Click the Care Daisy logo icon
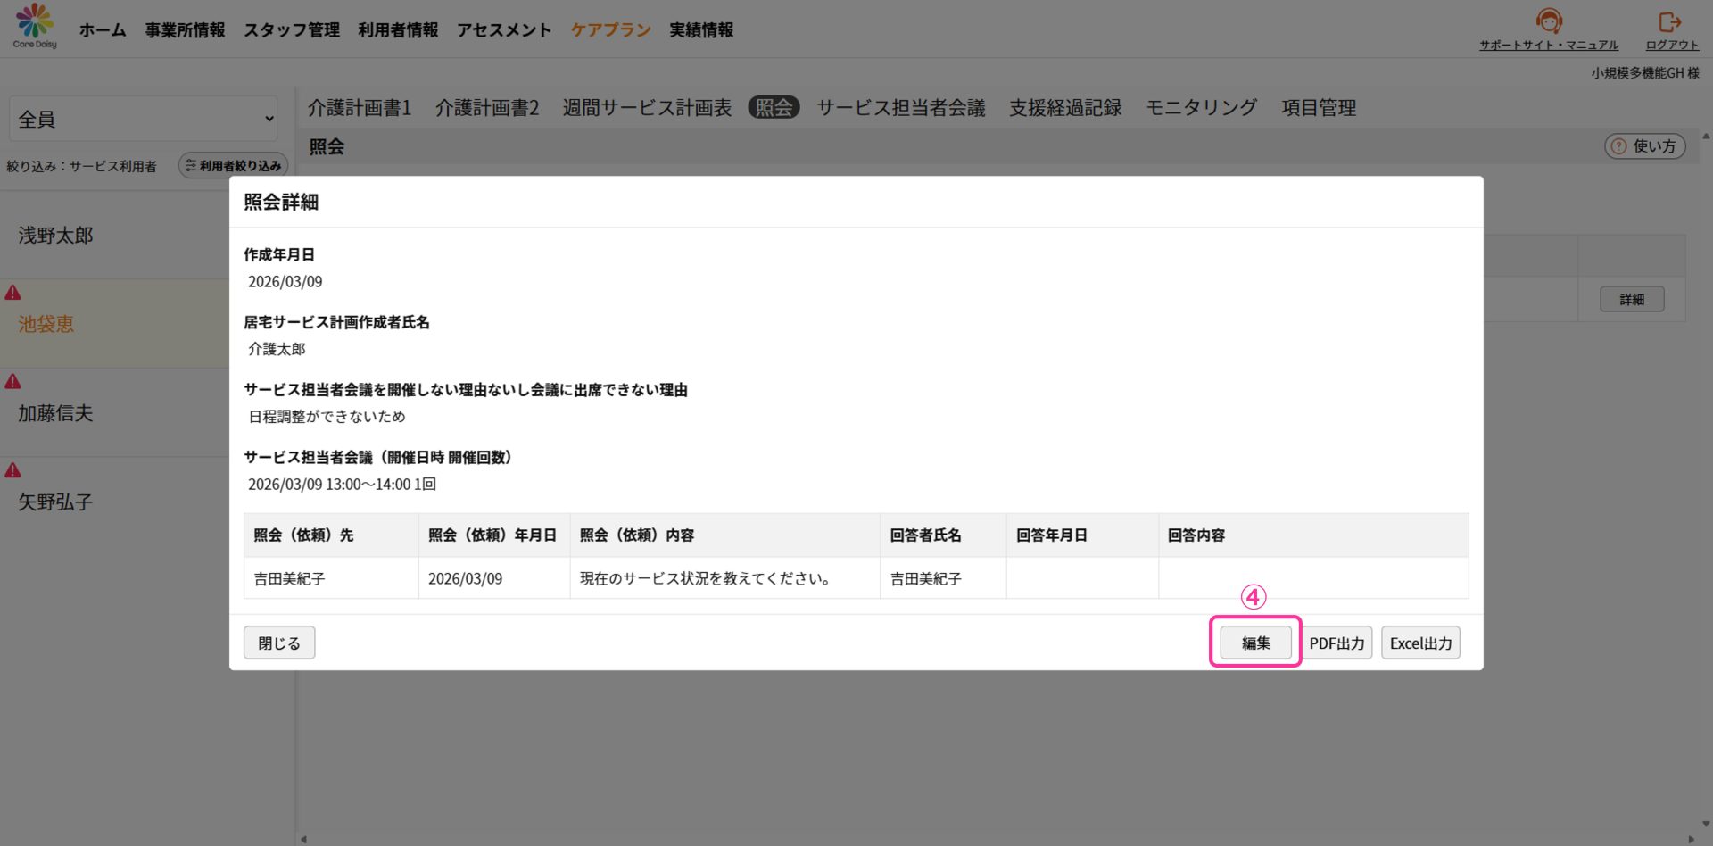This screenshot has height=846, width=1713. 35,25
